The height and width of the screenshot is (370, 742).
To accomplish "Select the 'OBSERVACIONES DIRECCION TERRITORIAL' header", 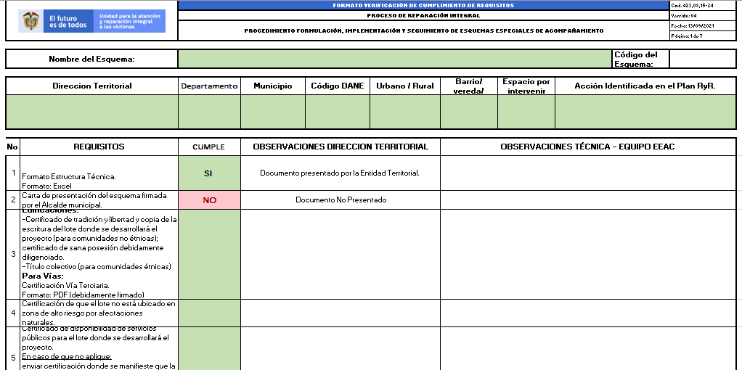I will (341, 147).
